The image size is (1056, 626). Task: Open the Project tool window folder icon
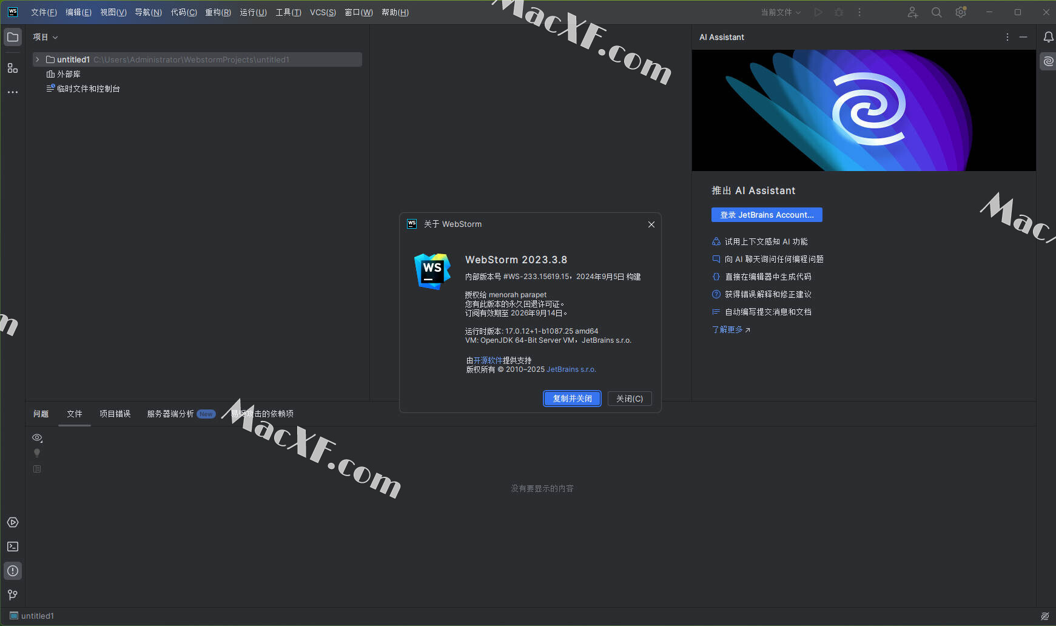point(13,37)
